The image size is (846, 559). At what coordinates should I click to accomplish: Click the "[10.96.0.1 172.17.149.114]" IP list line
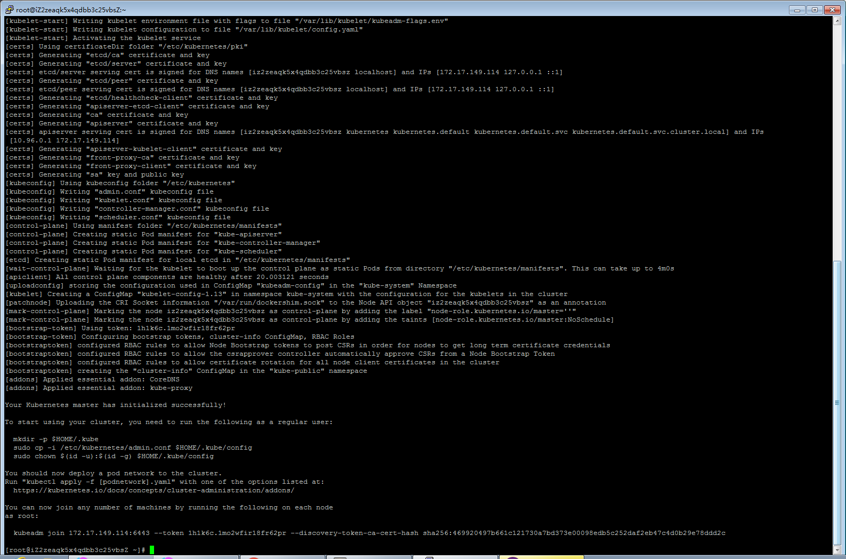pos(65,140)
